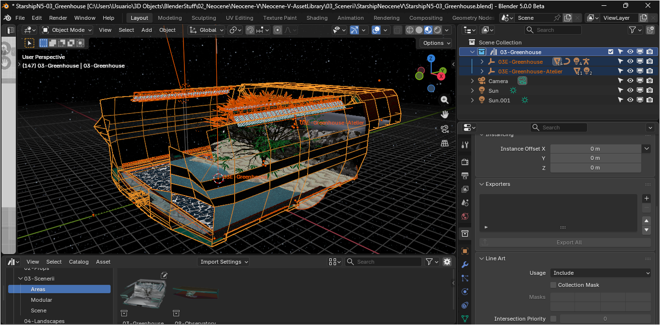Viewport: 660px width, 325px height.
Task: Toggle camera view gizmo icon
Action: click(445, 129)
